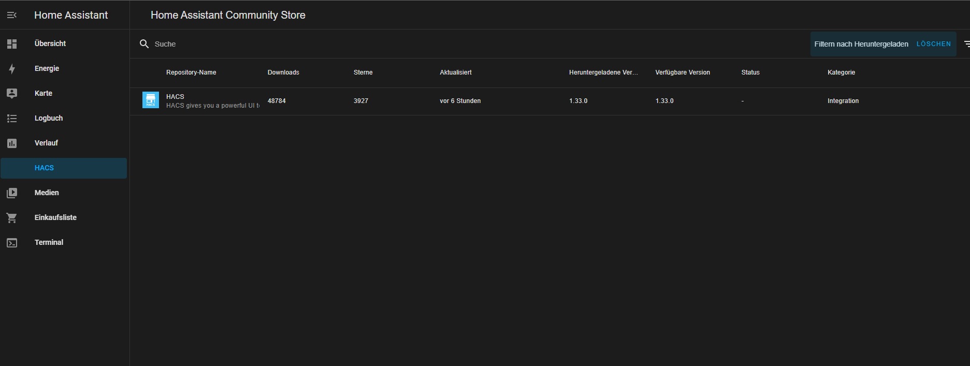Screen dimensions: 970x366
Task: Click the downloads value 48784
Action: point(277,101)
